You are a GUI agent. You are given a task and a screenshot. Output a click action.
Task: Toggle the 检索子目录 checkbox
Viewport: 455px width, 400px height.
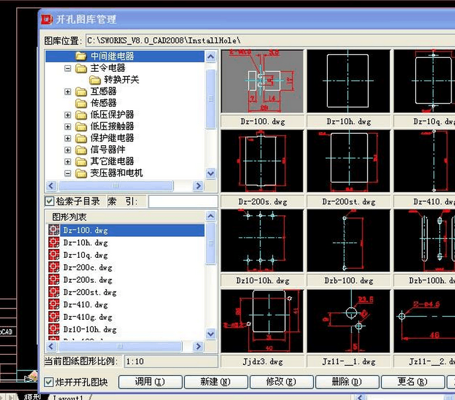click(49, 201)
